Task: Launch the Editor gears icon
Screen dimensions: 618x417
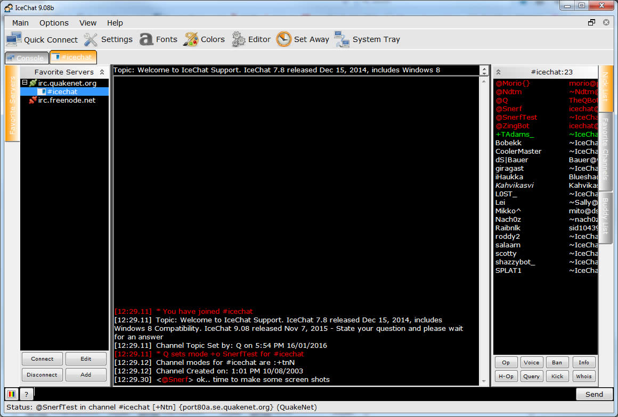Action: coord(239,39)
